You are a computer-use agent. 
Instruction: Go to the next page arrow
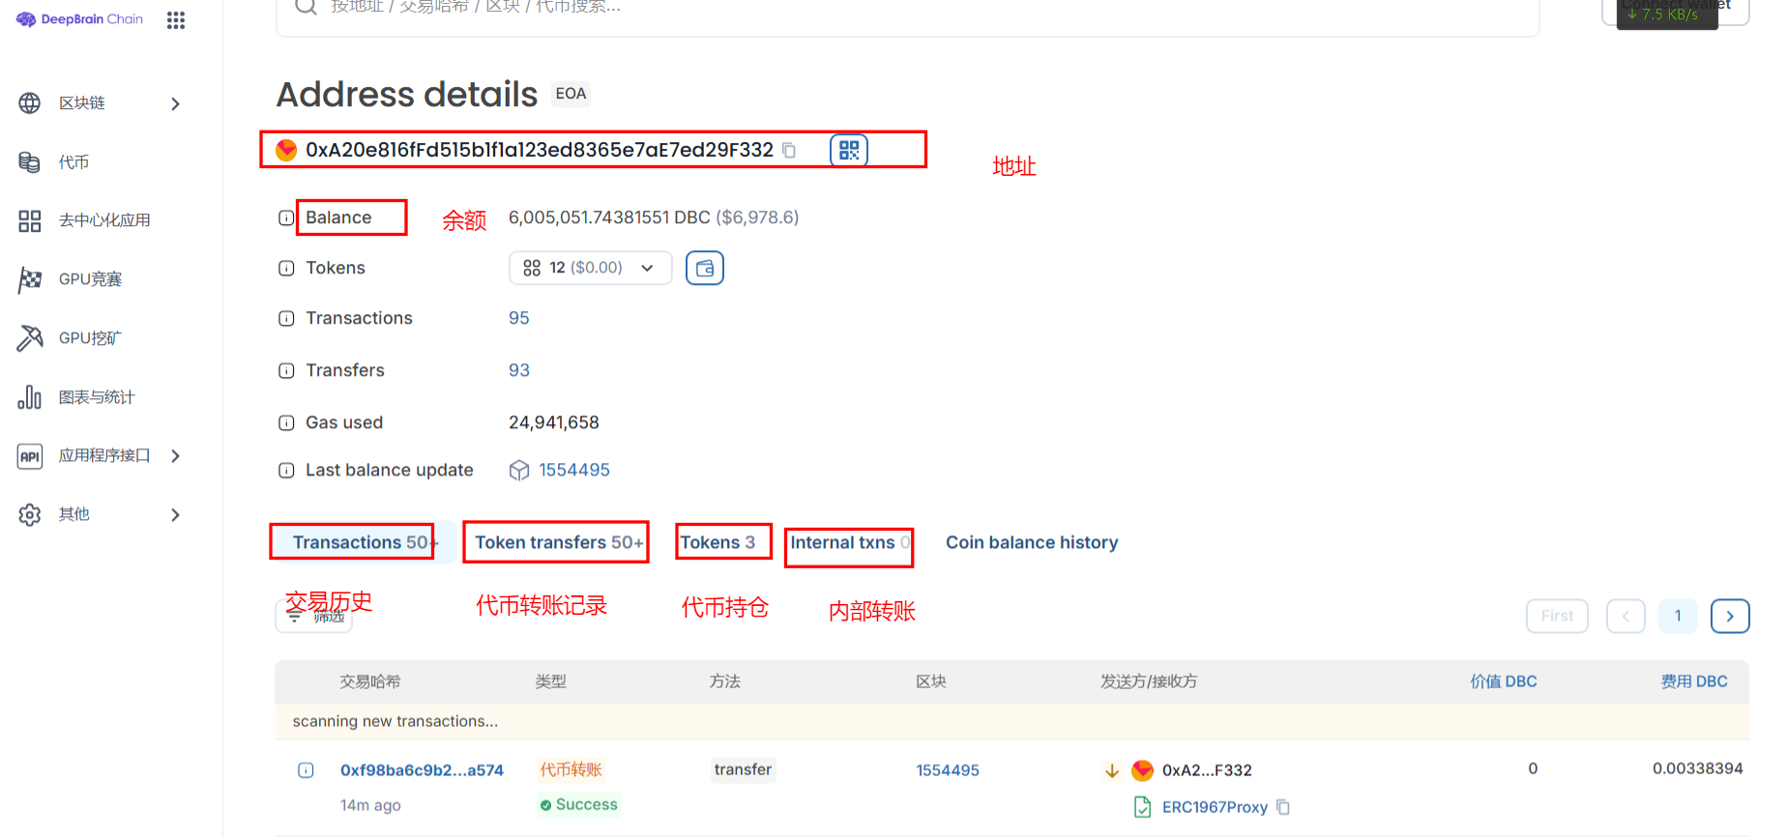[1730, 616]
